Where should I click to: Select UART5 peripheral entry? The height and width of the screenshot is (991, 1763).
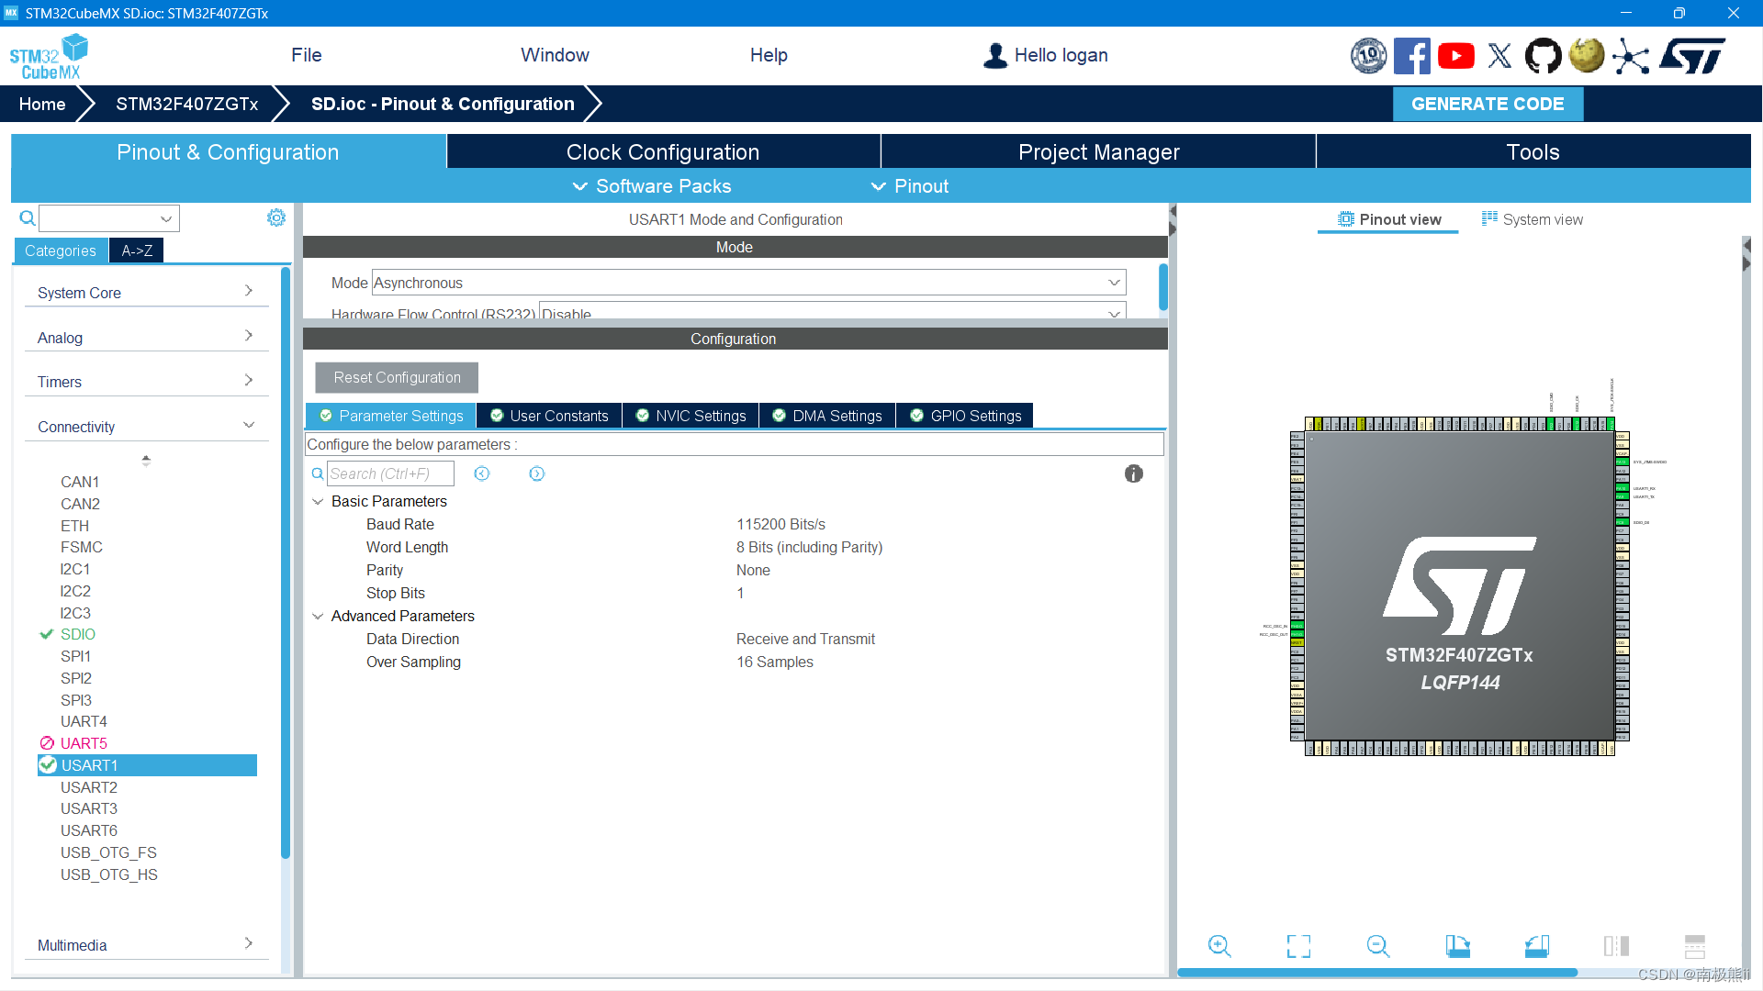point(84,743)
